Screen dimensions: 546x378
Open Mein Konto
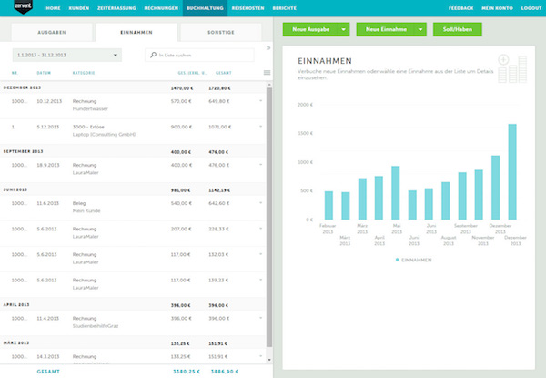(497, 8)
